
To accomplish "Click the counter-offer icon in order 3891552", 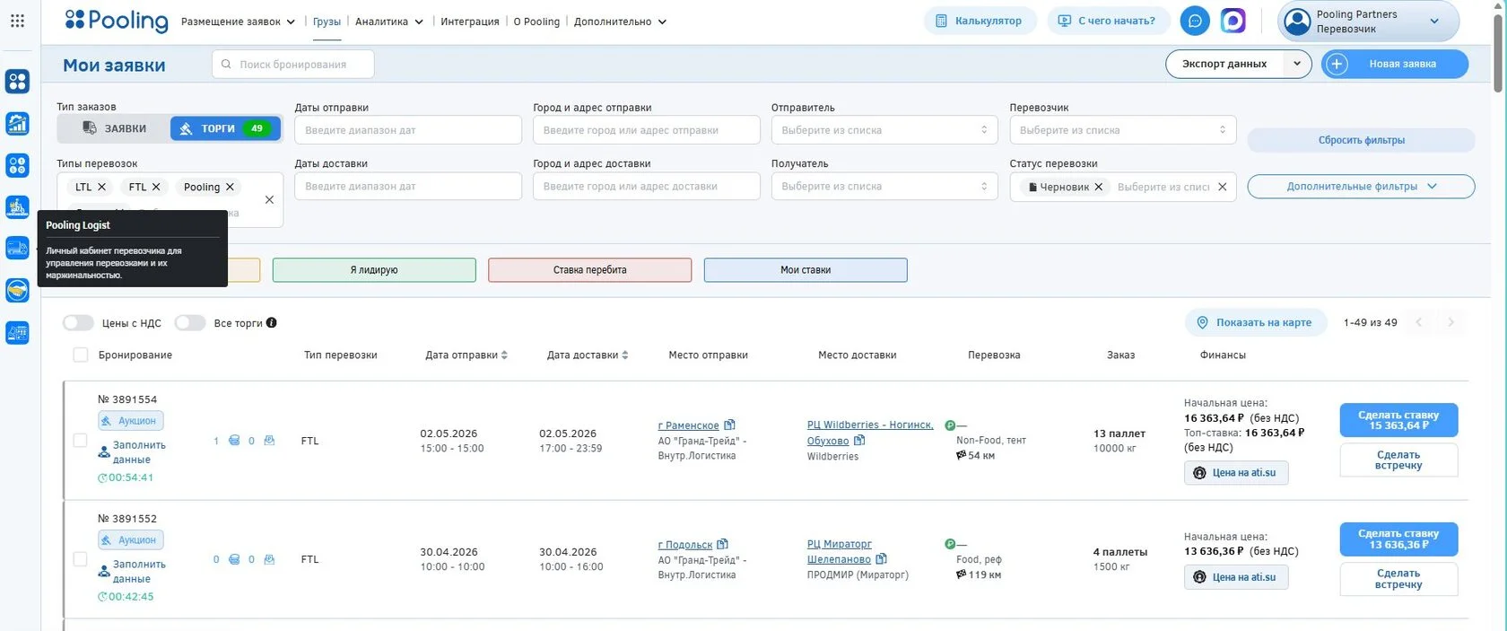I will (269, 559).
